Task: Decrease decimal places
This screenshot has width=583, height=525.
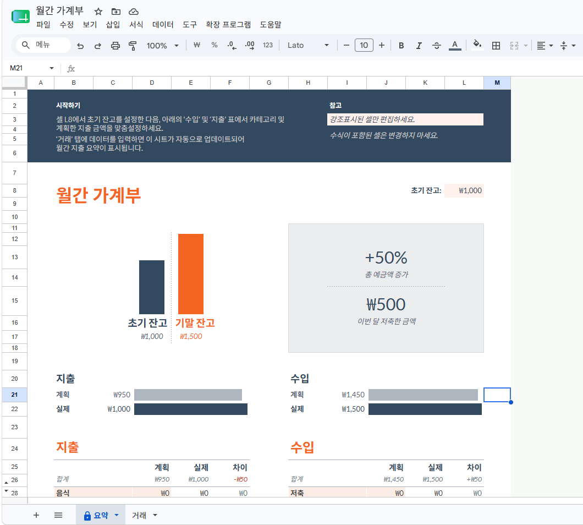Action: 232,45
